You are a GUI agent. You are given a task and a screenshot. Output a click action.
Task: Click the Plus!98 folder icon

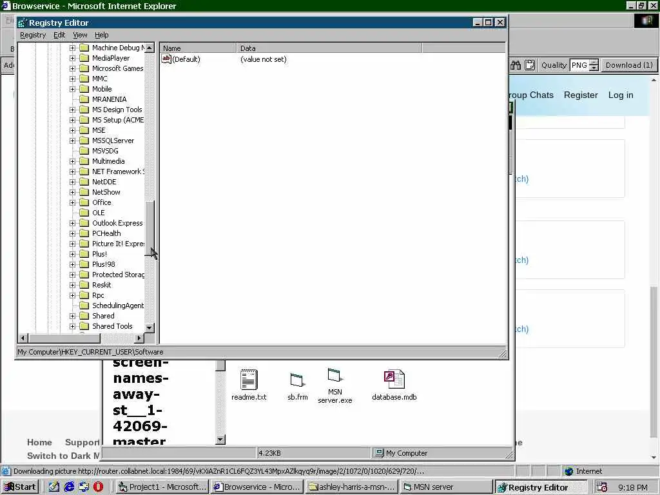pyautogui.click(x=84, y=264)
